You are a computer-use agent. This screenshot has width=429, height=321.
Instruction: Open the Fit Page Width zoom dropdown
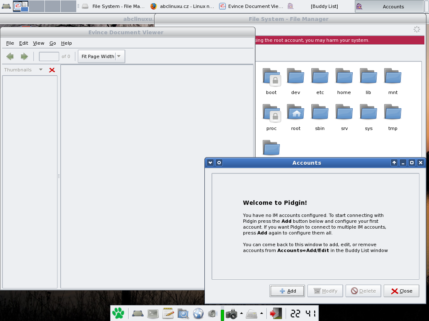101,56
